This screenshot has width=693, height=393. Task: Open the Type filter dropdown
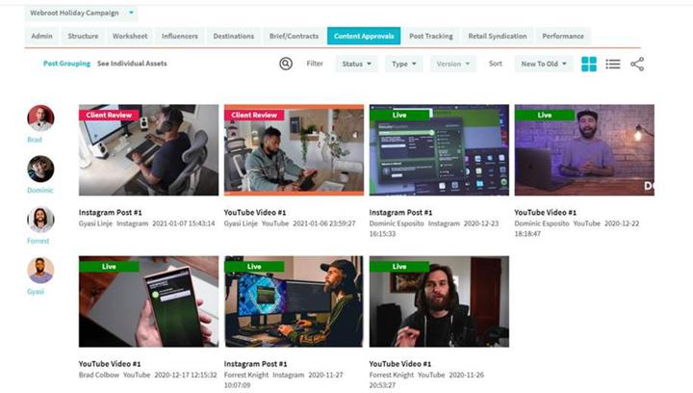404,64
